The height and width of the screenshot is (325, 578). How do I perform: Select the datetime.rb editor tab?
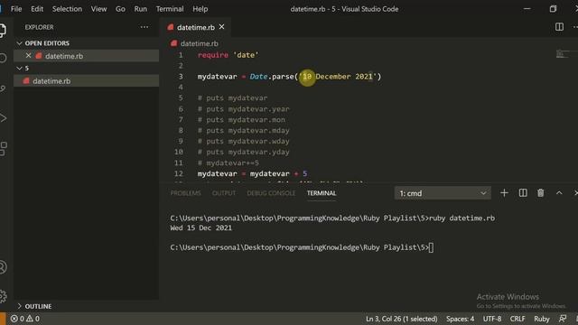[195, 27]
